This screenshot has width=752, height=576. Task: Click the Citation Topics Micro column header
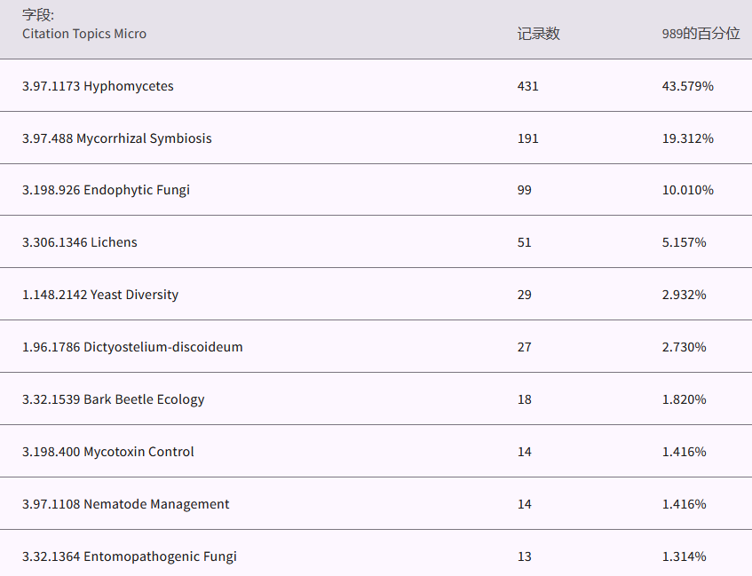pos(84,34)
